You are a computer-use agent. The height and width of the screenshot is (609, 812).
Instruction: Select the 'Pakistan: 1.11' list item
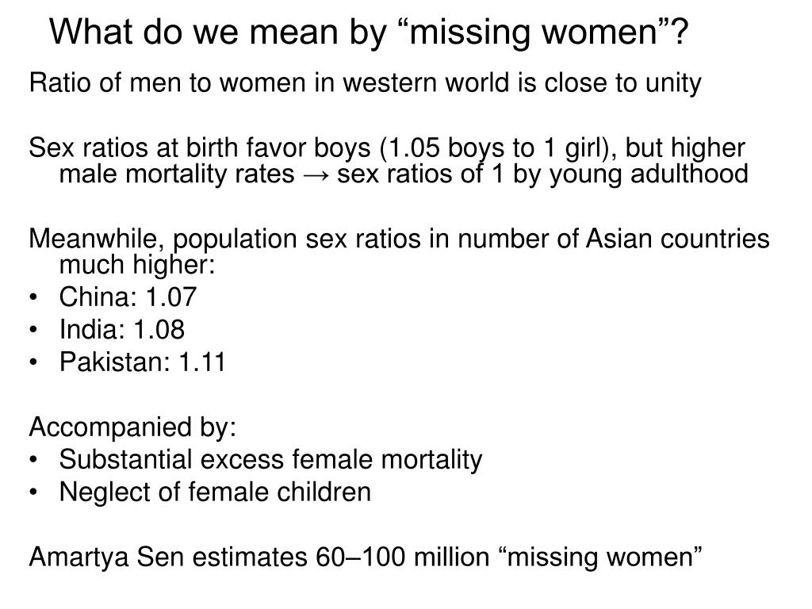click(x=143, y=362)
